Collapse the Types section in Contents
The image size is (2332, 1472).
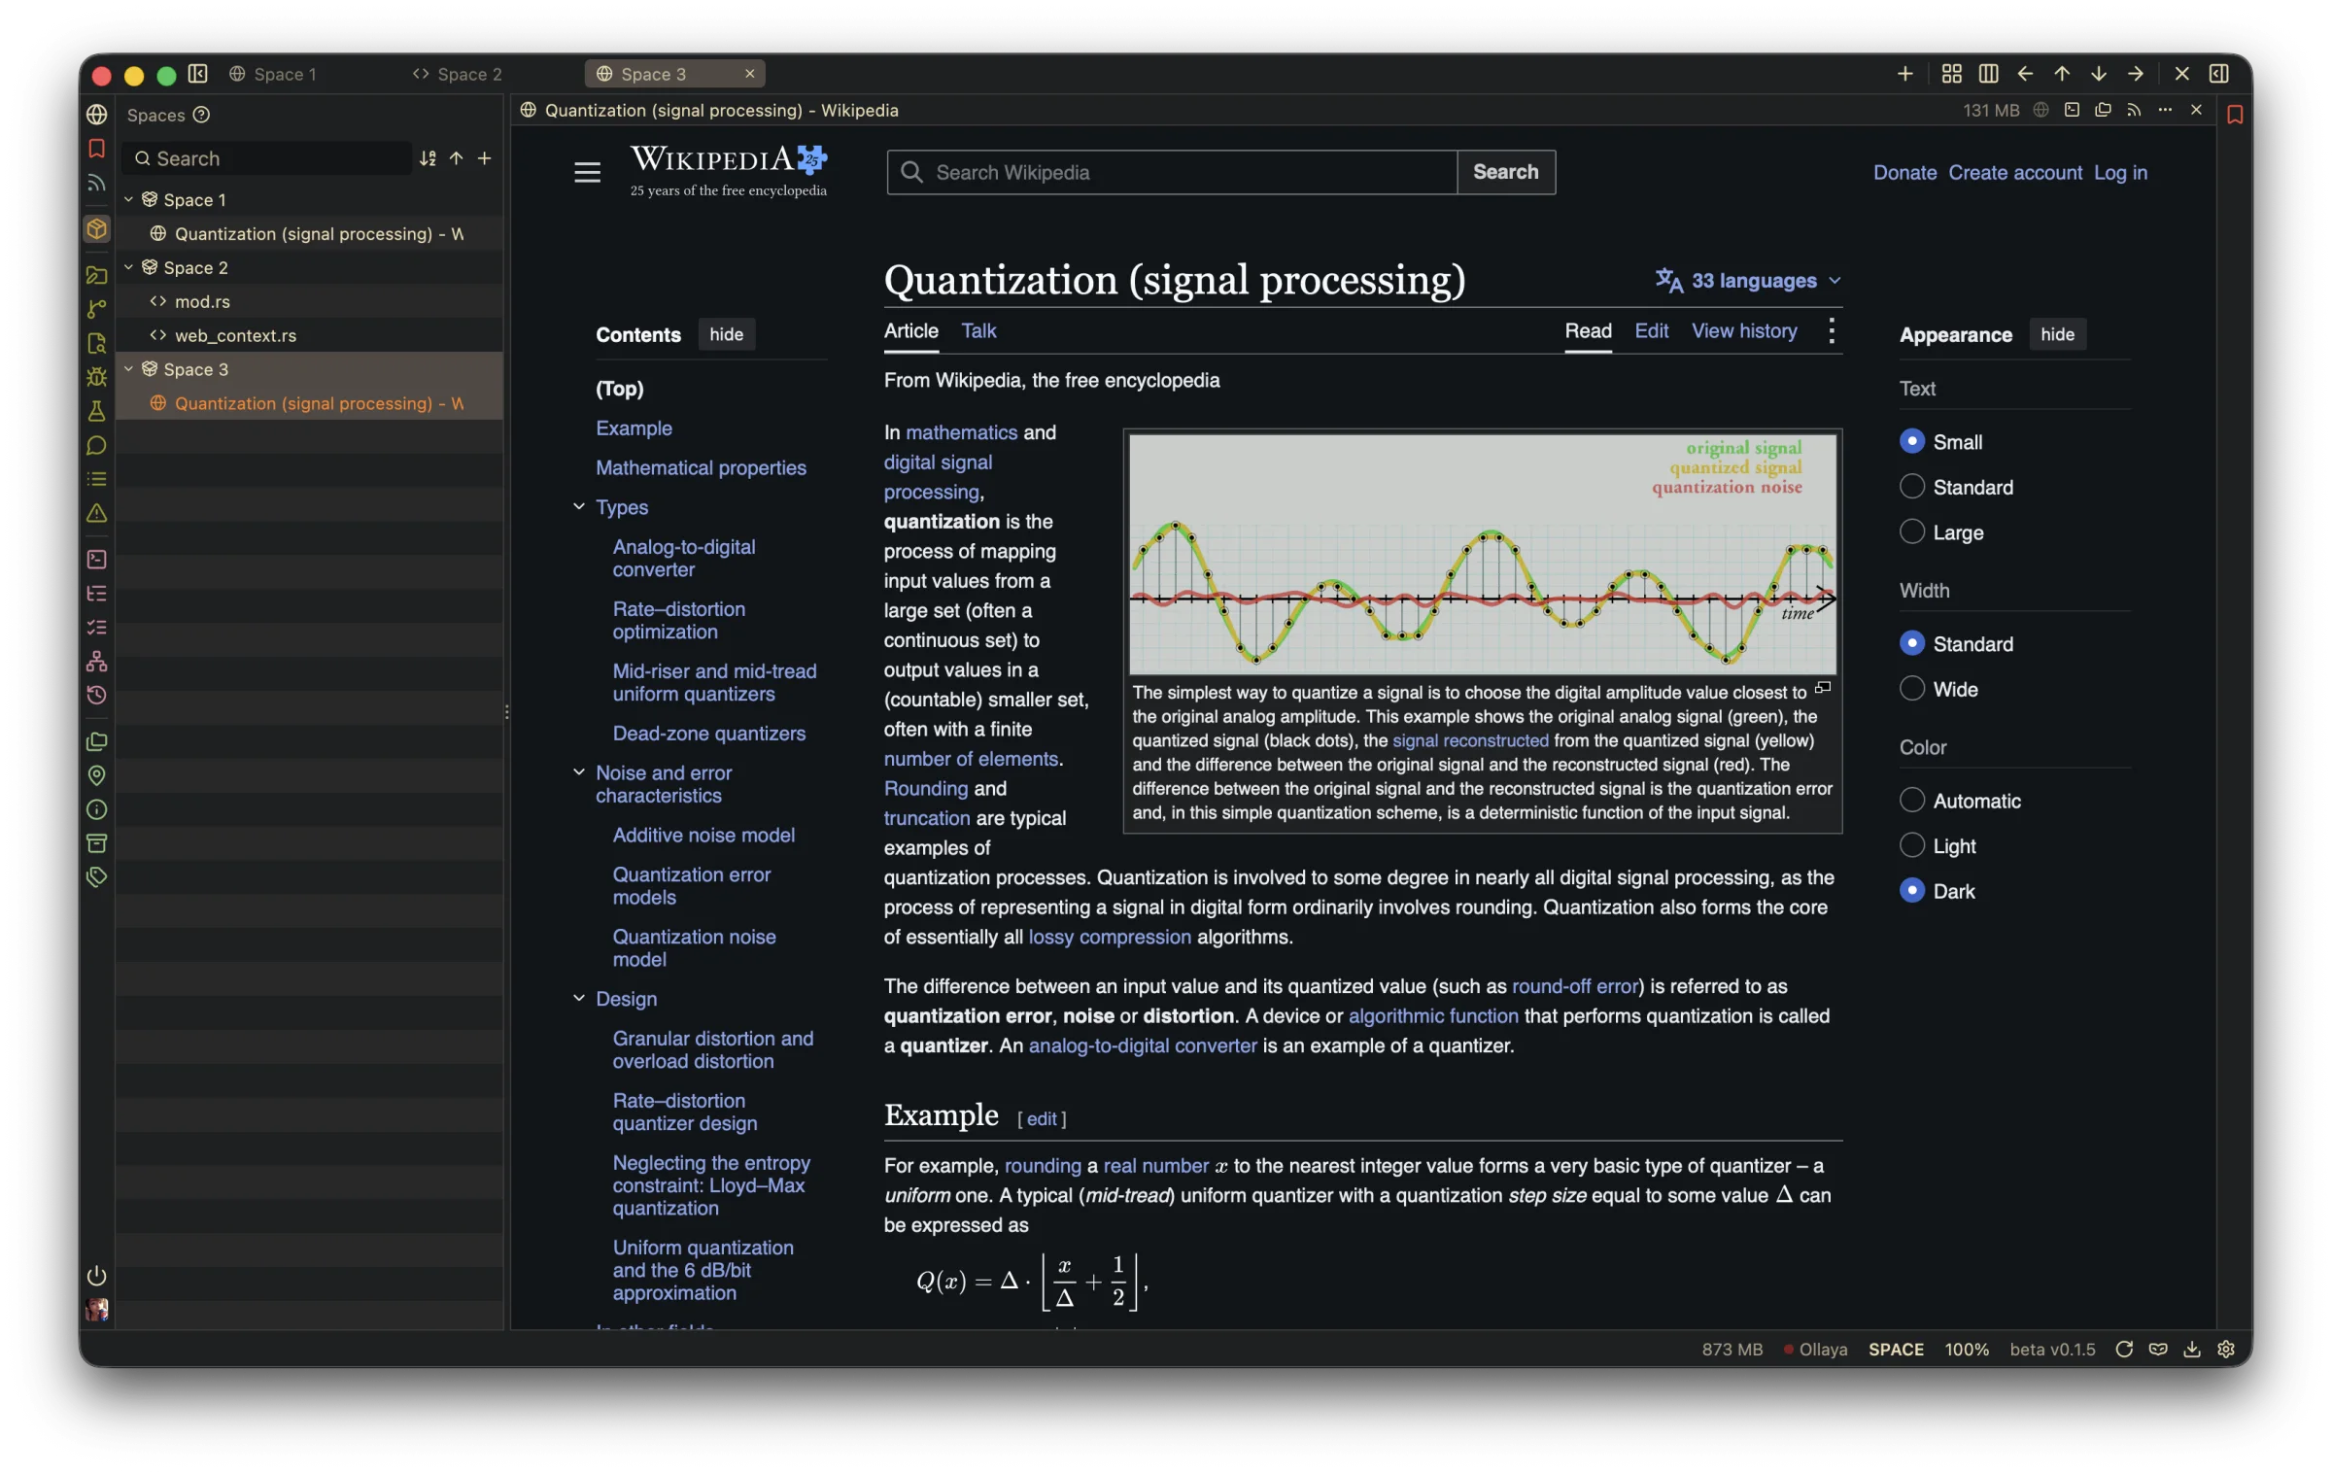click(579, 506)
